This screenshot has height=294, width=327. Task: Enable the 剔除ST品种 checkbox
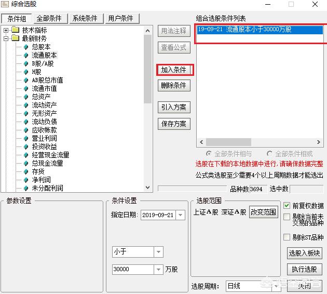point(287,237)
